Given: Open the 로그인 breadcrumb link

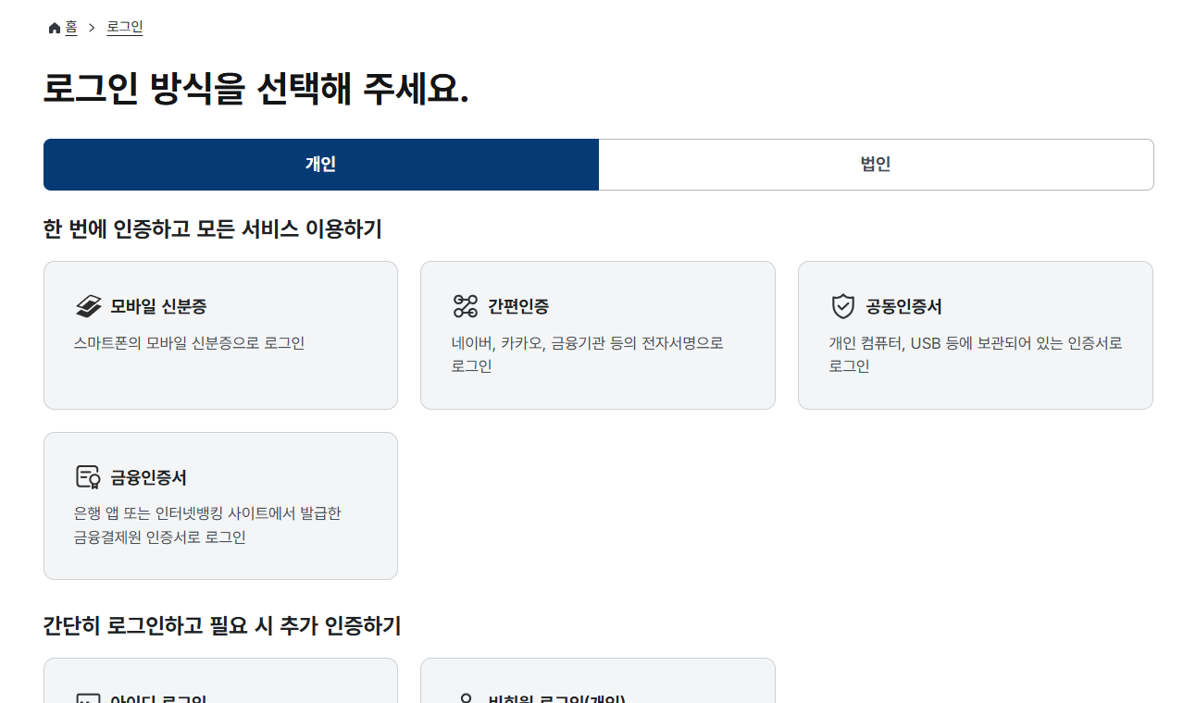Looking at the screenshot, I should pos(125,27).
